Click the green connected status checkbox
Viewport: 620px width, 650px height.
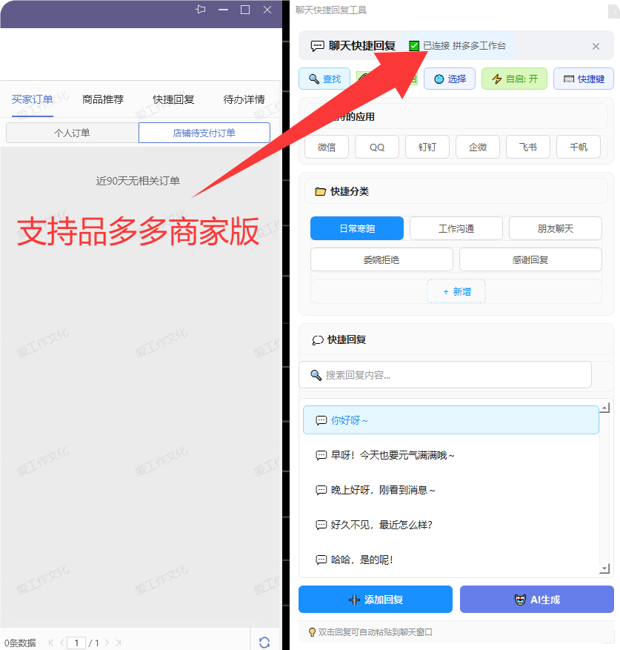(414, 45)
